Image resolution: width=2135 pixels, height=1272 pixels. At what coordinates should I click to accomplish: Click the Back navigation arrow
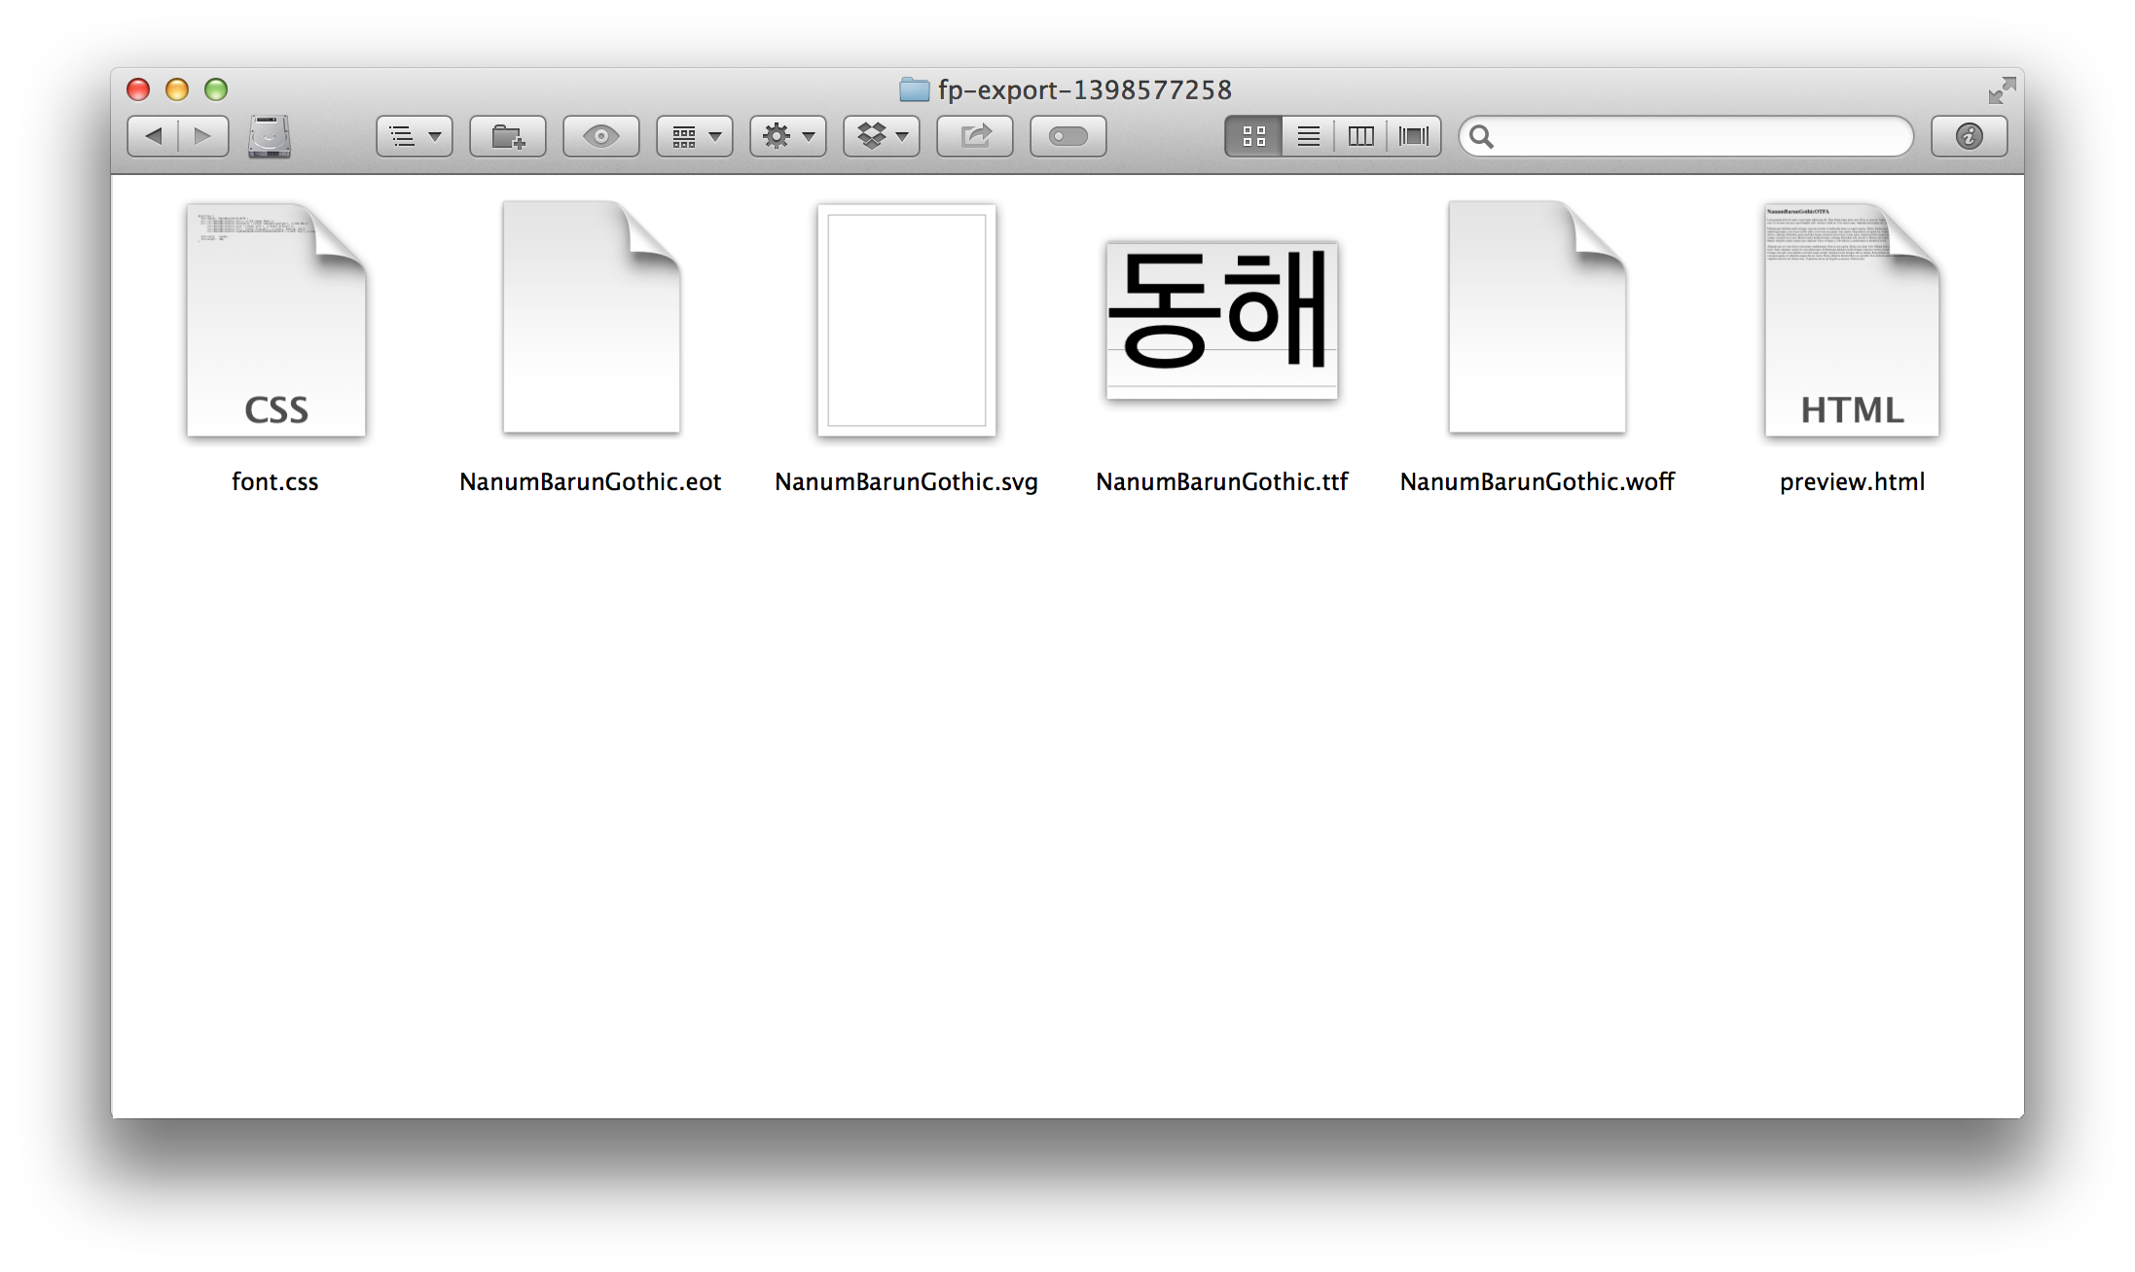[153, 136]
